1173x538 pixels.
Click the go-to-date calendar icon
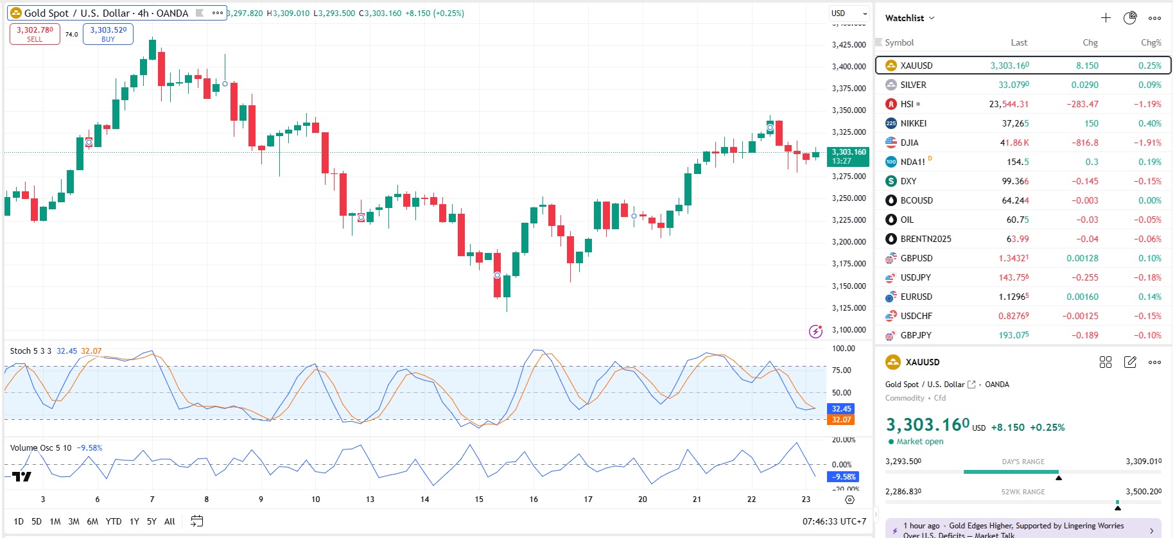click(197, 521)
